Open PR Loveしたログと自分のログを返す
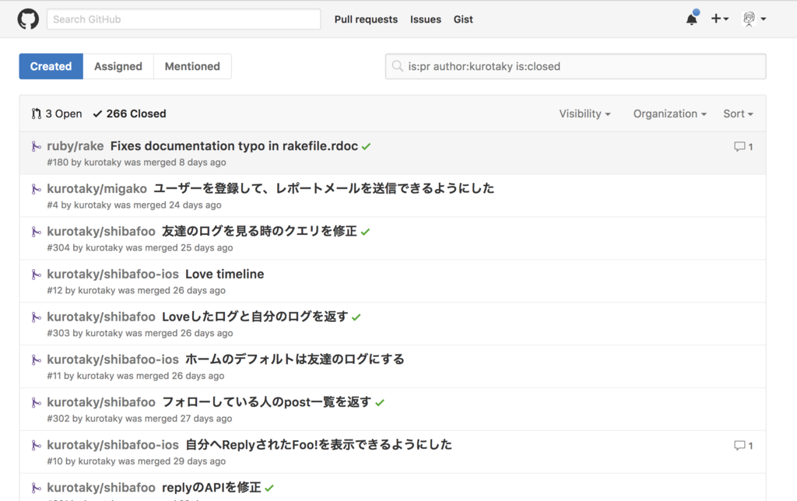This screenshot has width=797, height=501. pyautogui.click(x=255, y=317)
